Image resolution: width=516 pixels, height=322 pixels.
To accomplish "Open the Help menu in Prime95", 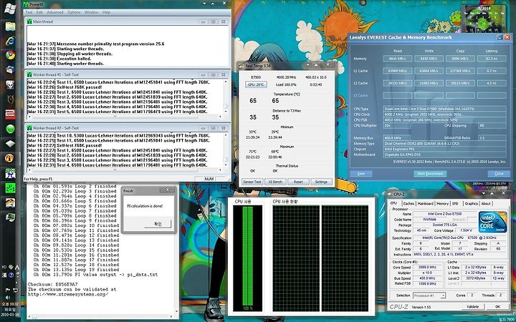I will click(106, 12).
